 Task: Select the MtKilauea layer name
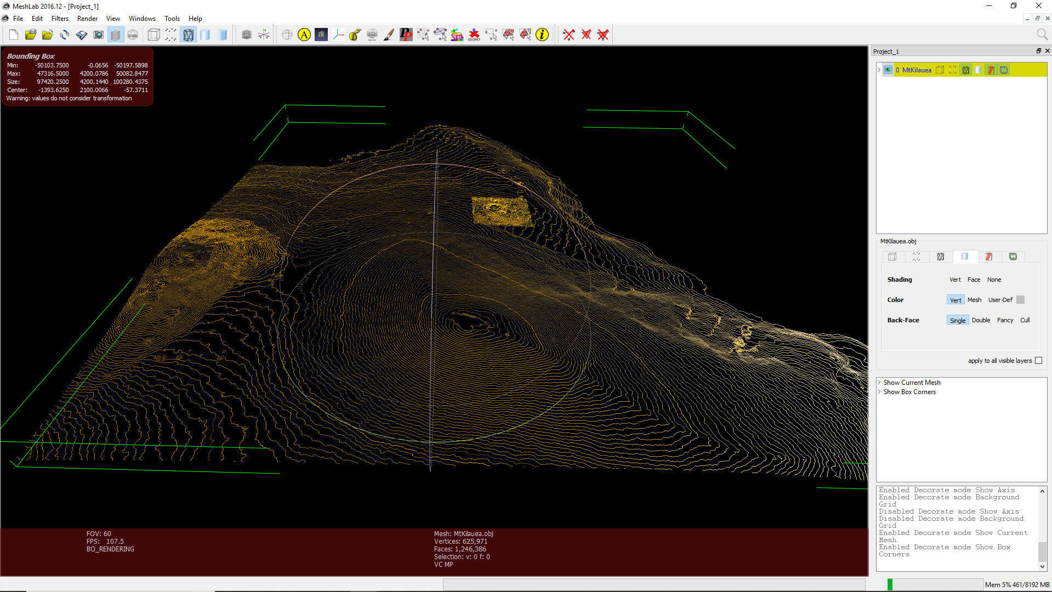tap(917, 70)
